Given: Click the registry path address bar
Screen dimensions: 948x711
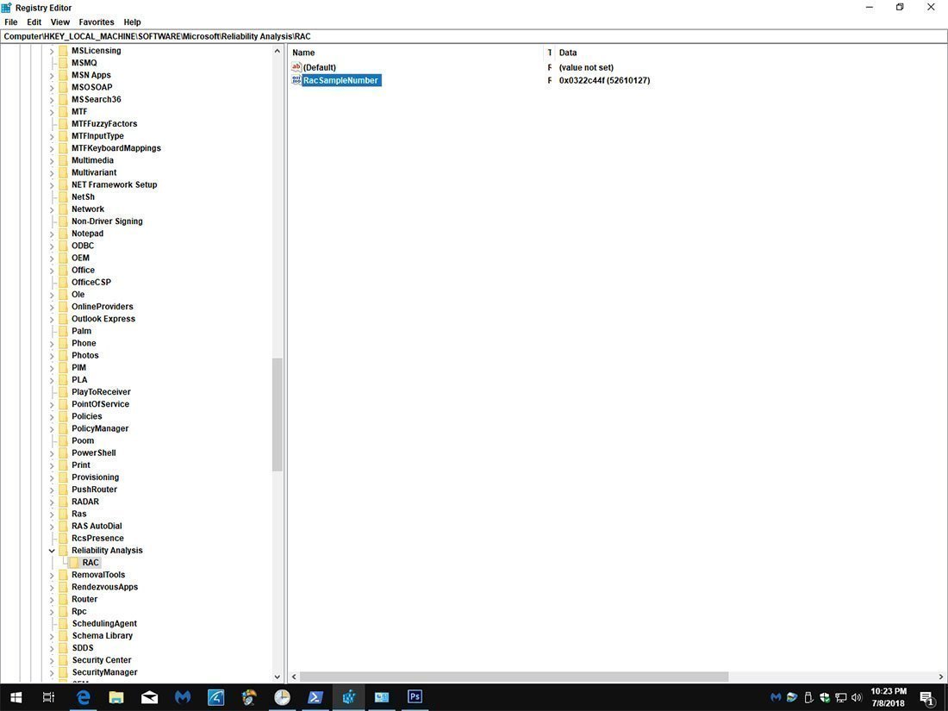Looking at the screenshot, I should pyautogui.click(x=474, y=36).
